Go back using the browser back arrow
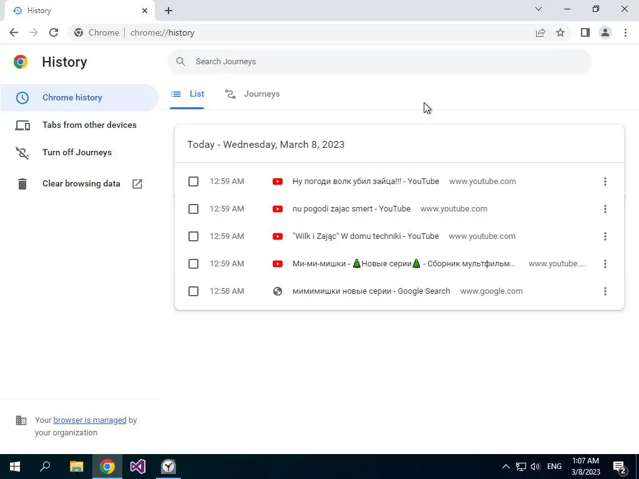 pos(14,32)
